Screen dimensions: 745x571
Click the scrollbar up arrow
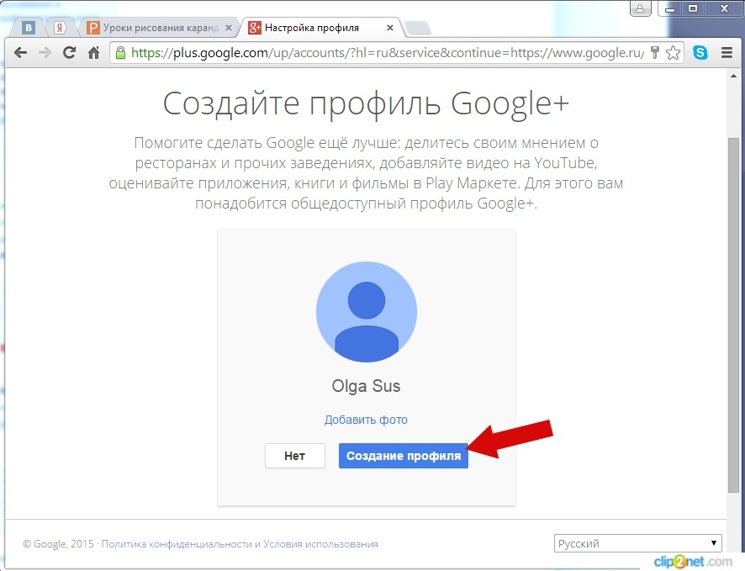click(733, 76)
